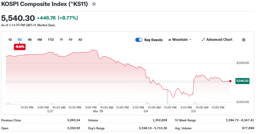Select the 5D time range
This screenshot has width=258, height=134.
(20, 40)
